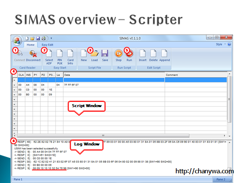Click the script grid scrollbar up arrow

point(229,74)
